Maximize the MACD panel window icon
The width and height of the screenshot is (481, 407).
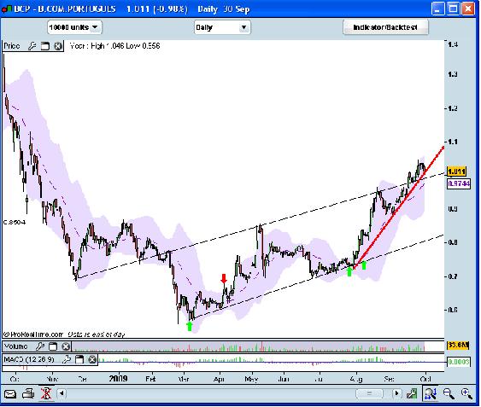pyautogui.click(x=79, y=359)
